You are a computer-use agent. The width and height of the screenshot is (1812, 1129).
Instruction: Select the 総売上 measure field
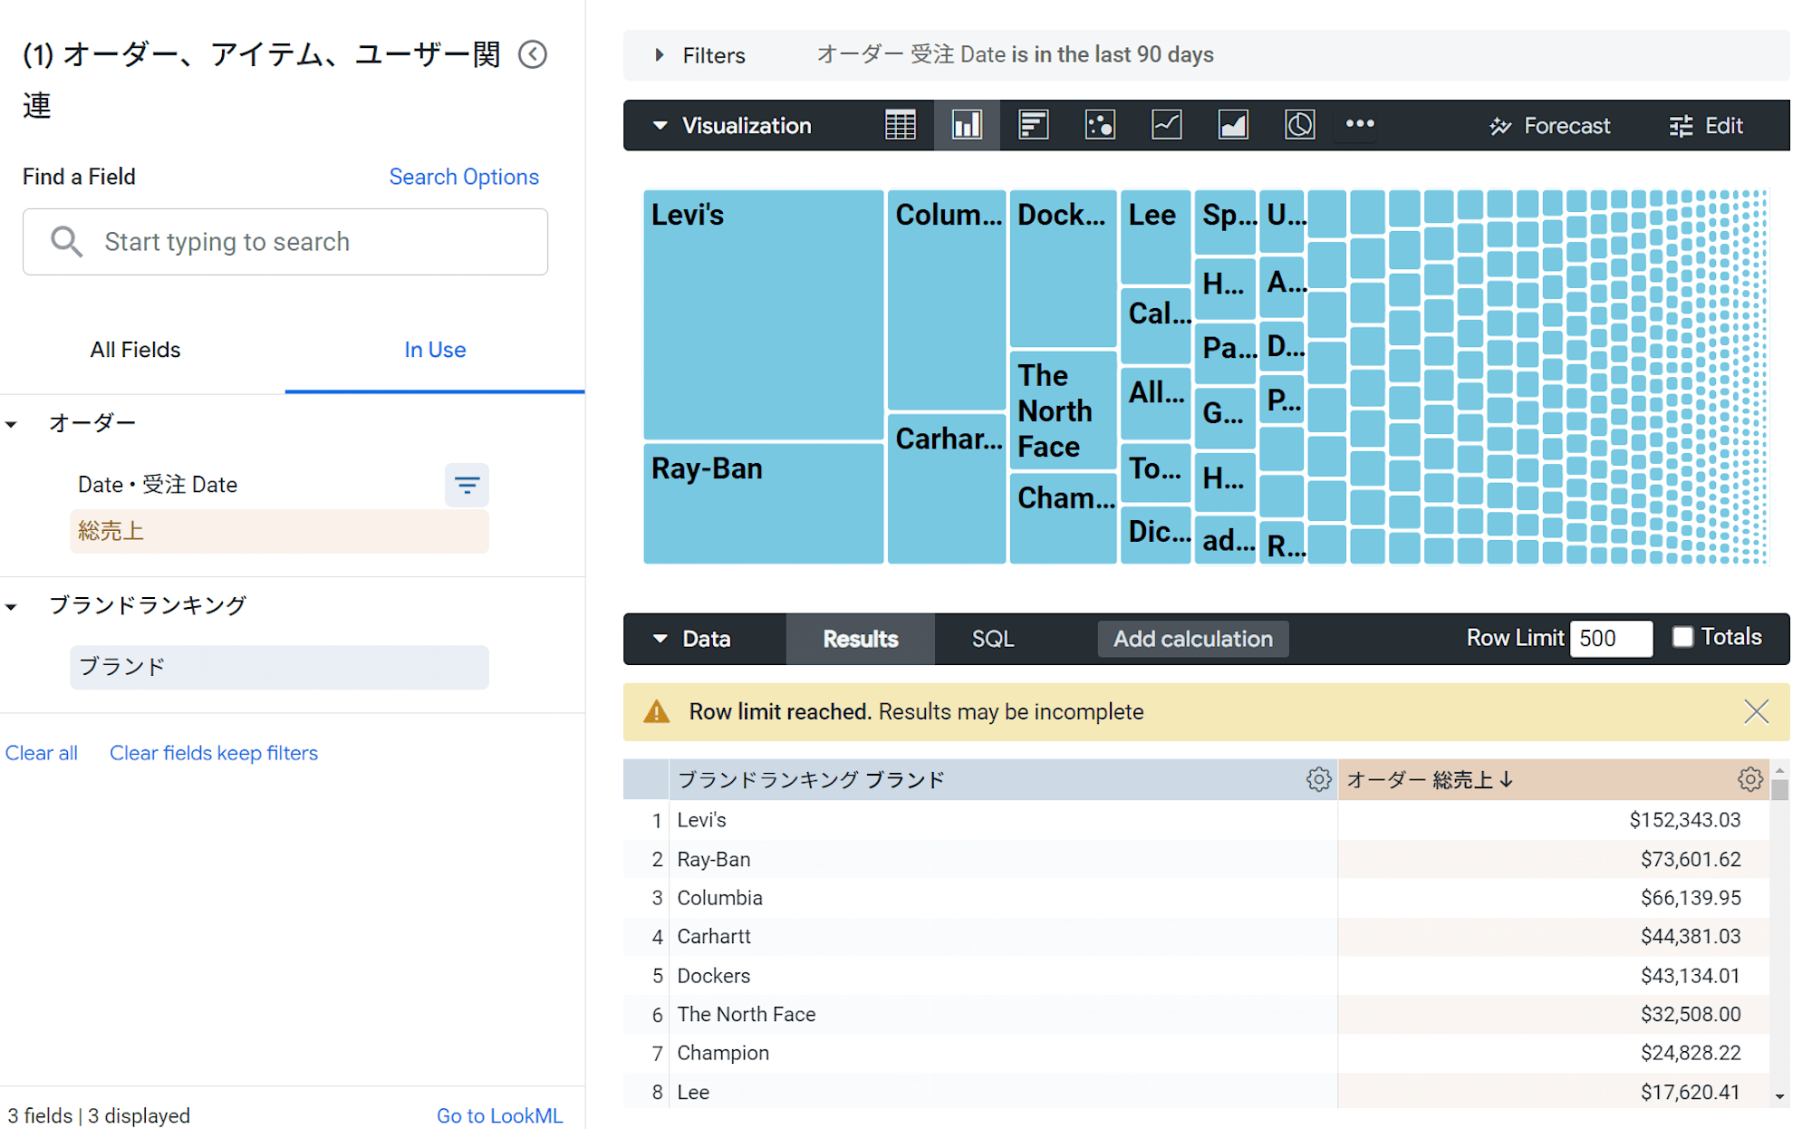279,531
